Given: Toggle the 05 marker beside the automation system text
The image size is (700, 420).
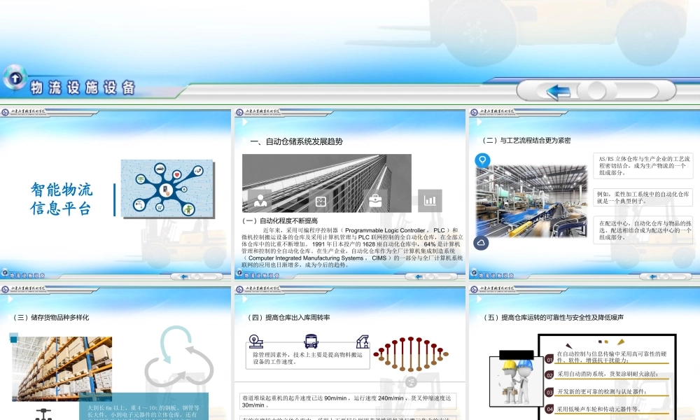Looking at the screenshot, I should (x=549, y=375).
